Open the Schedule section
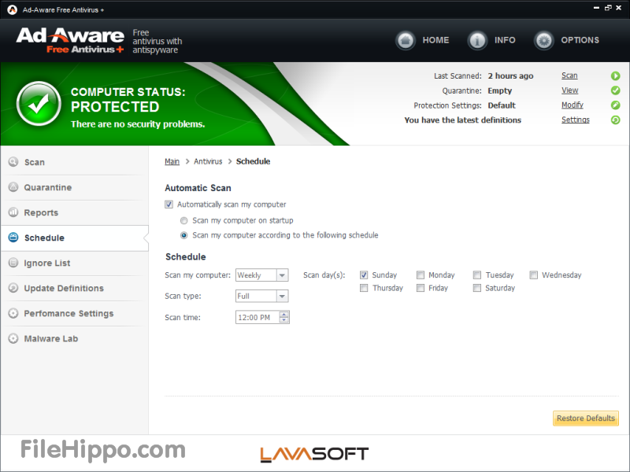 (x=75, y=238)
